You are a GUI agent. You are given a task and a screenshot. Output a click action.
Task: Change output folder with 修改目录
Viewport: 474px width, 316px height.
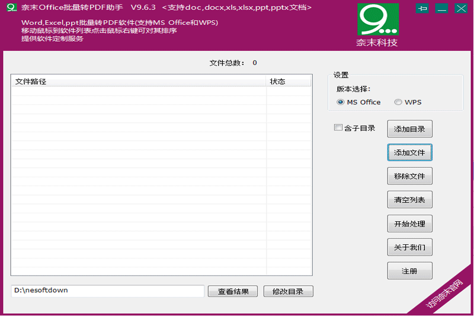[x=288, y=291]
